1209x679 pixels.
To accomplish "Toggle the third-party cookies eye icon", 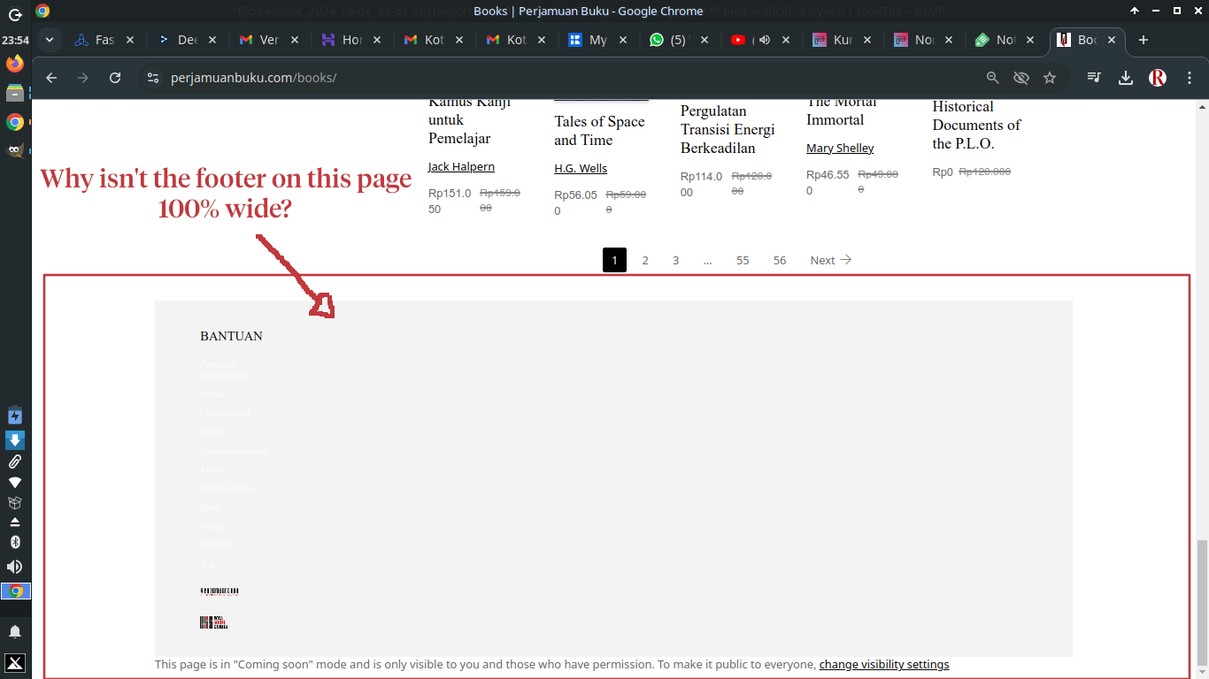I will point(1021,78).
